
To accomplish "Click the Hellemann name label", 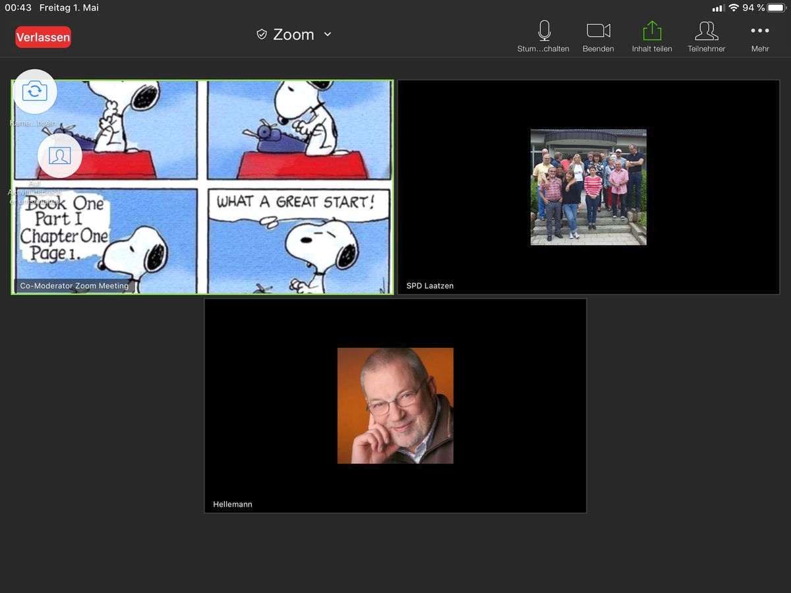I will pyautogui.click(x=233, y=505).
